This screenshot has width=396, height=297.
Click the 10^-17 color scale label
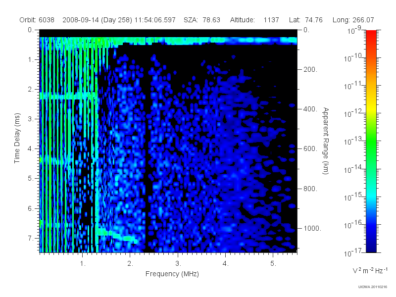(x=352, y=252)
